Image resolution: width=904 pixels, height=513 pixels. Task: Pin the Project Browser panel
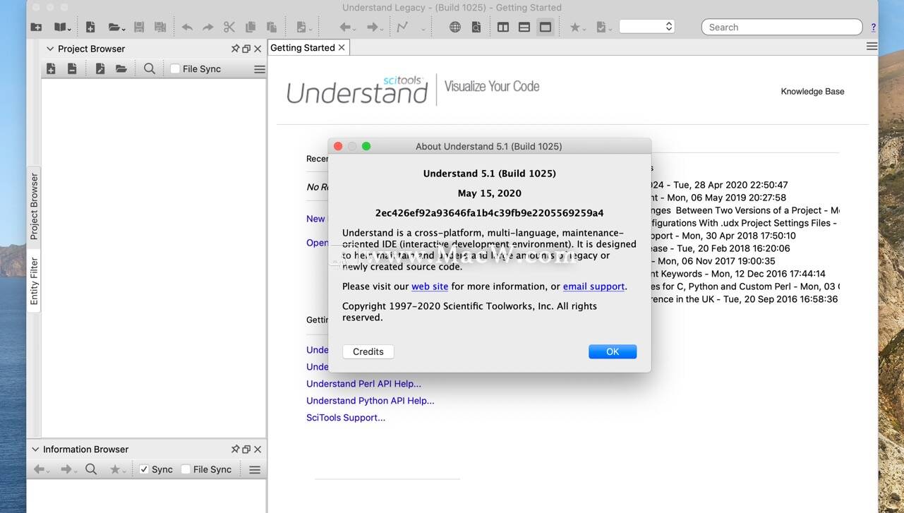click(x=235, y=49)
